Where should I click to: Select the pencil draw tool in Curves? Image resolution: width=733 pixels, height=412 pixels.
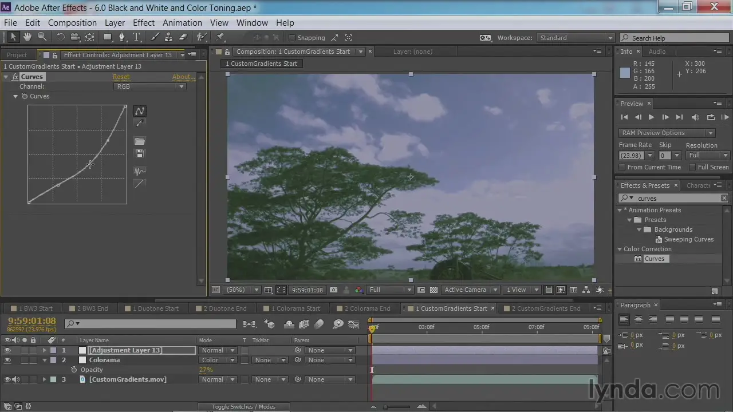140,123
